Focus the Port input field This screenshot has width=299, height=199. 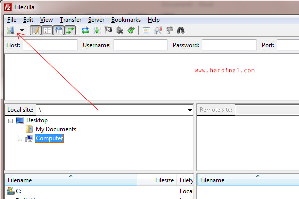point(288,45)
